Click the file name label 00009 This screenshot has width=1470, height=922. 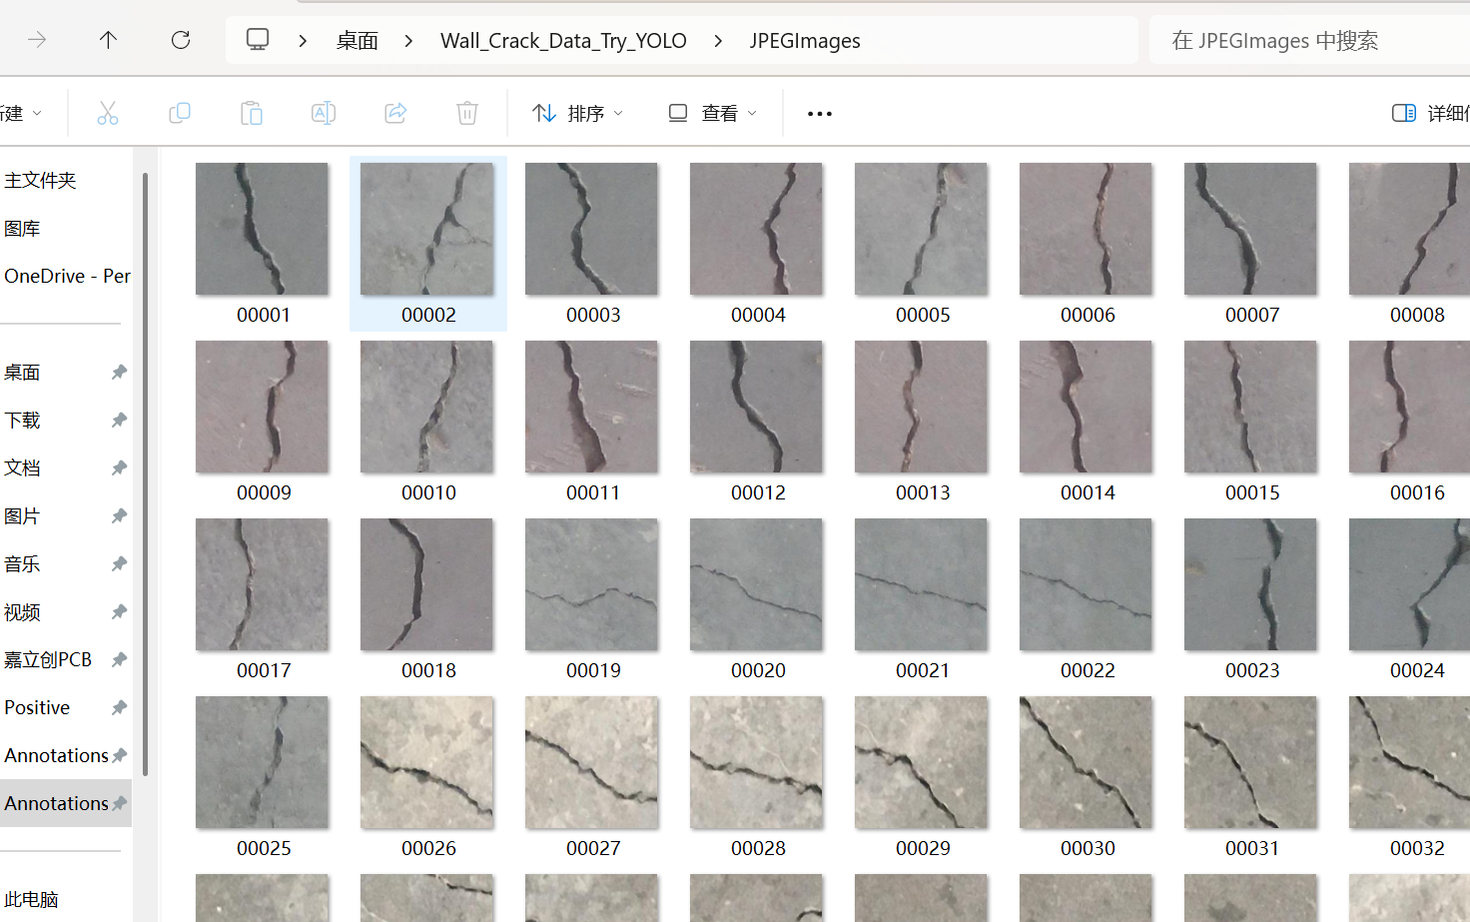pos(264,492)
